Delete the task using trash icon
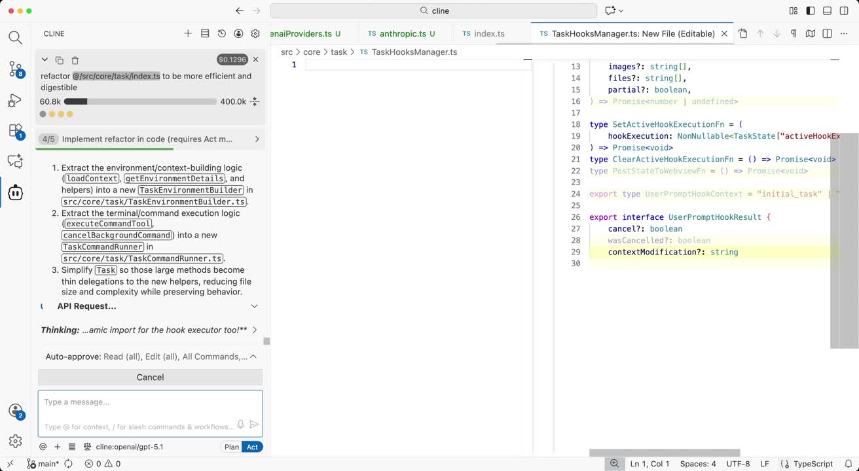Screen dimensions: 859x471 (75, 60)
